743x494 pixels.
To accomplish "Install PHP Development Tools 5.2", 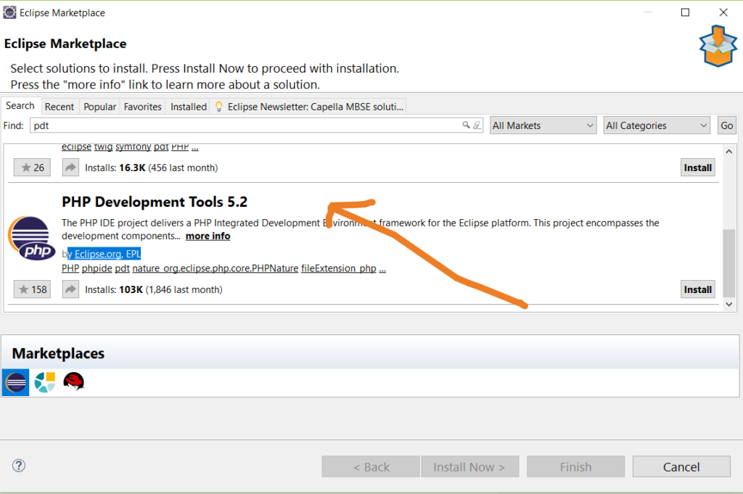I will click(697, 289).
